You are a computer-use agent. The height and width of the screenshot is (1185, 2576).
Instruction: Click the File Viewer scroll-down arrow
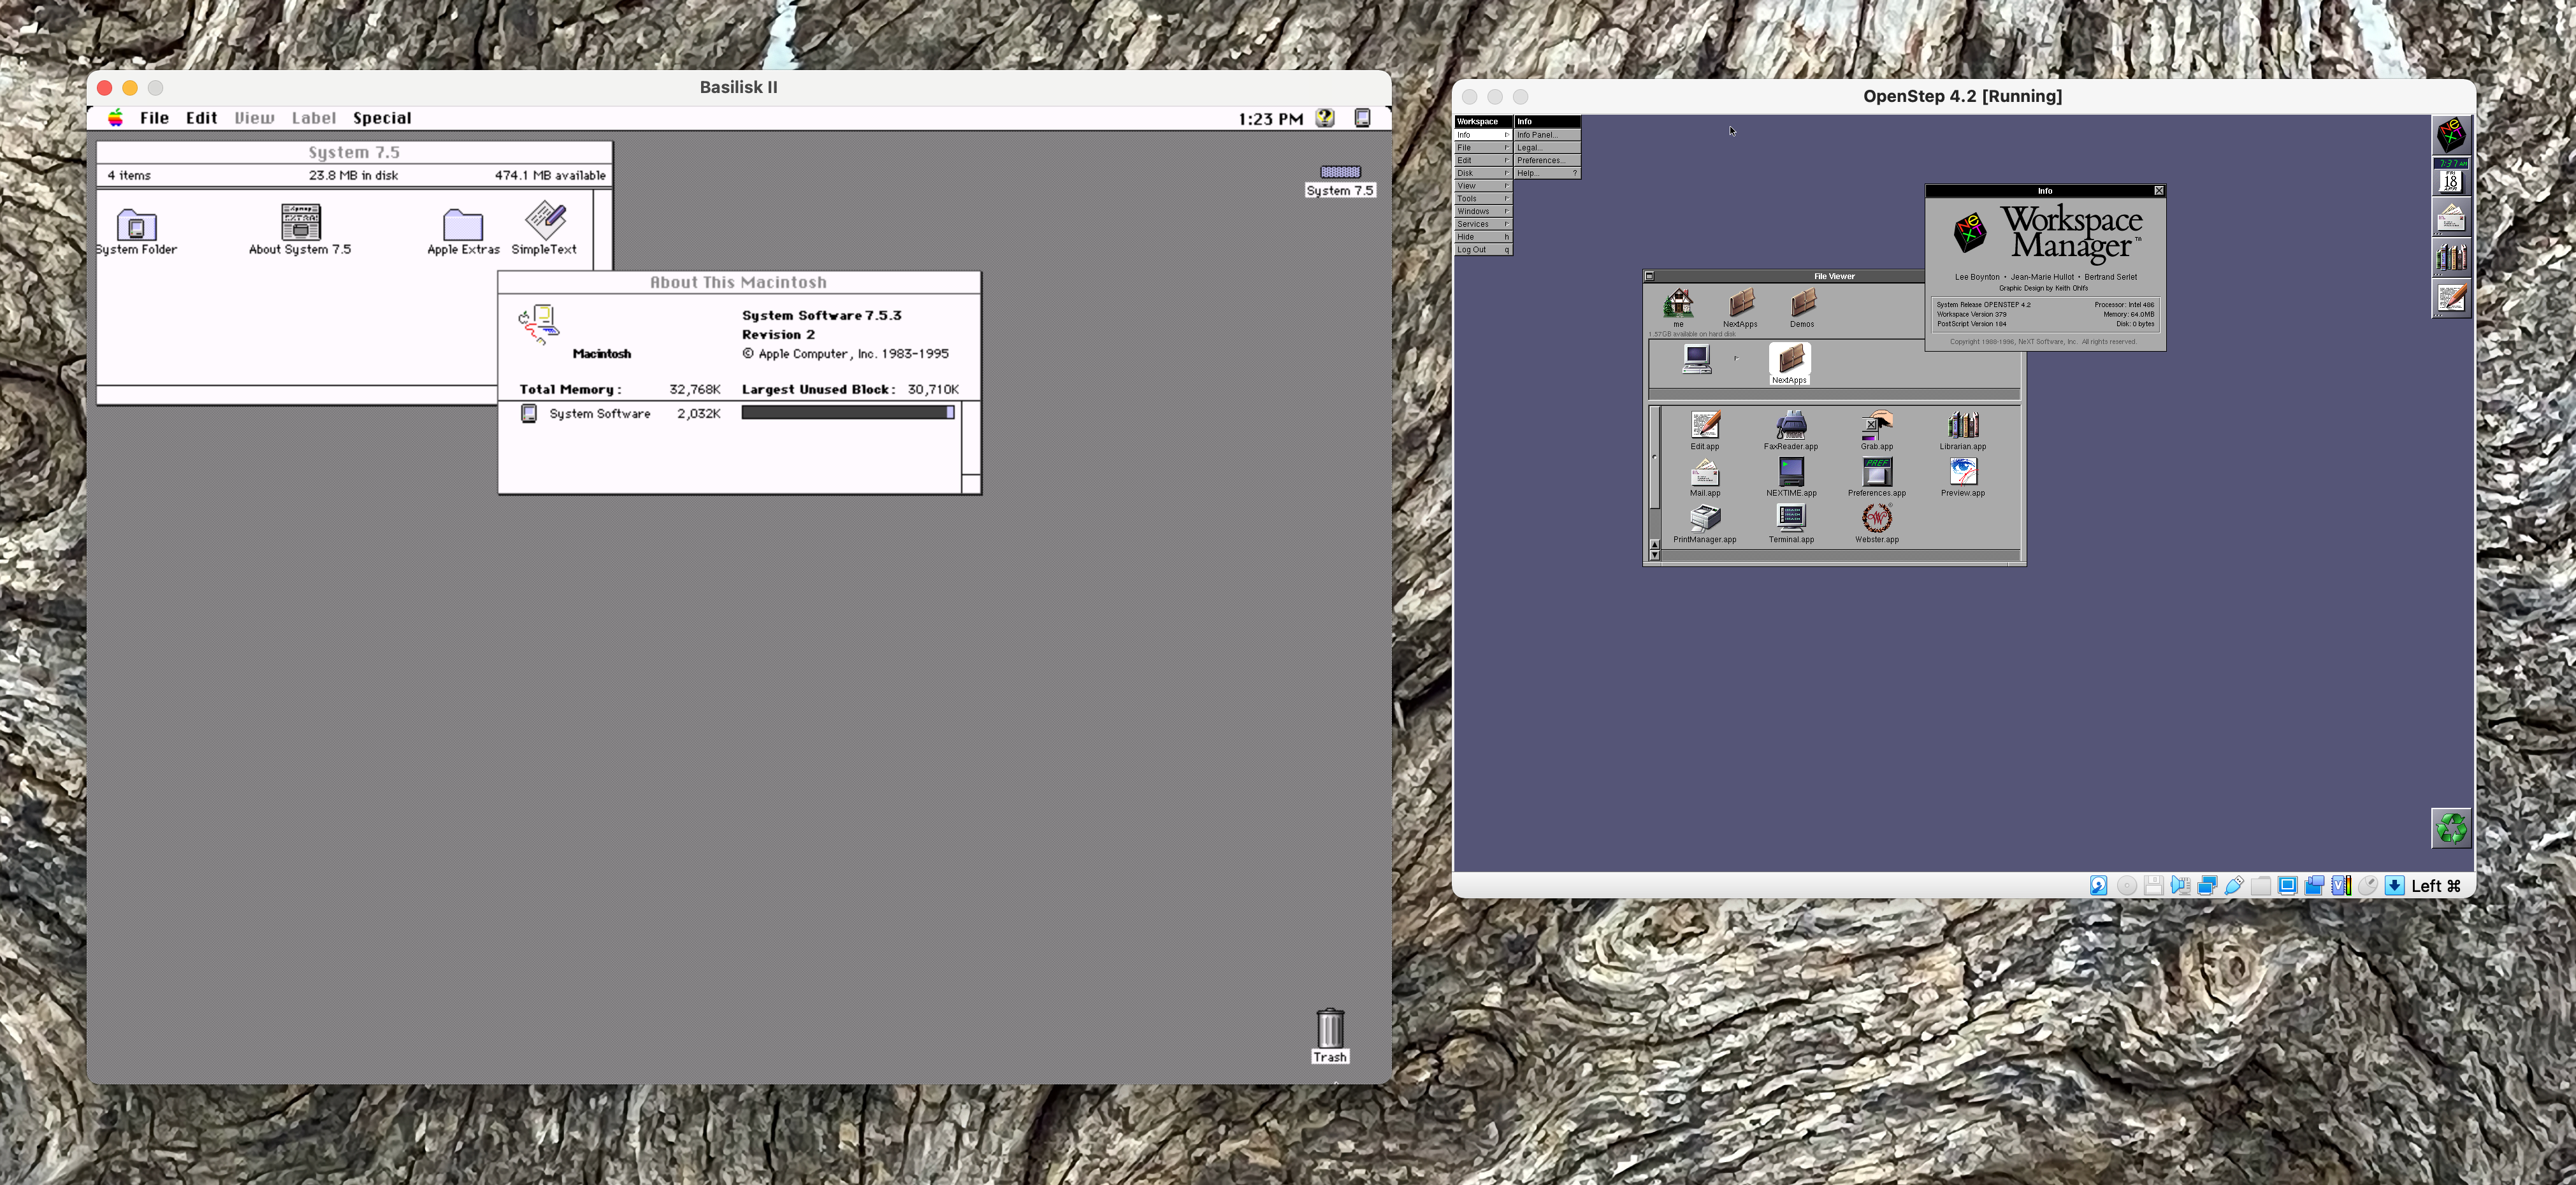coord(1654,554)
